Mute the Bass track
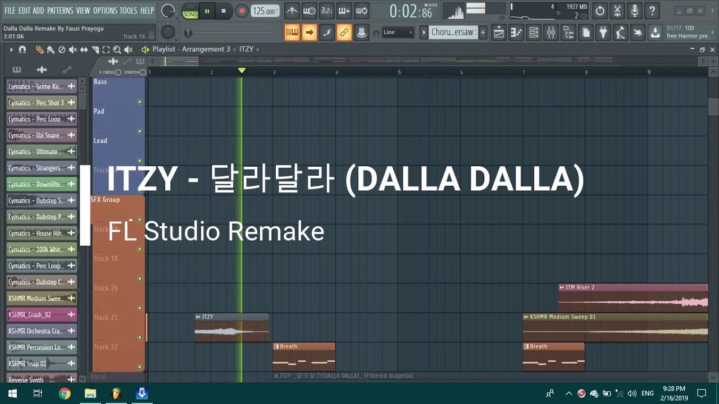The image size is (719, 404). click(140, 102)
